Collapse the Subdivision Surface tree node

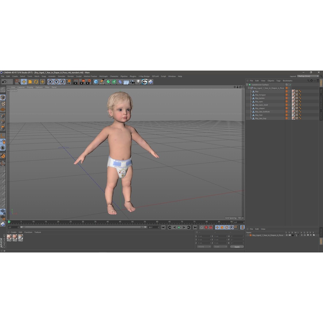point(247,85)
